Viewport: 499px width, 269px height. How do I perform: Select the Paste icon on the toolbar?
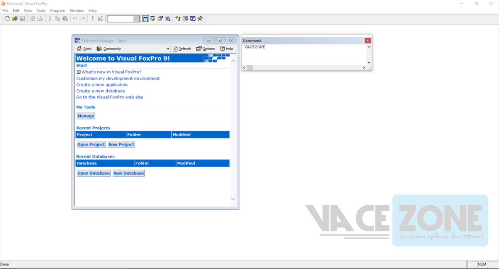(x=65, y=18)
